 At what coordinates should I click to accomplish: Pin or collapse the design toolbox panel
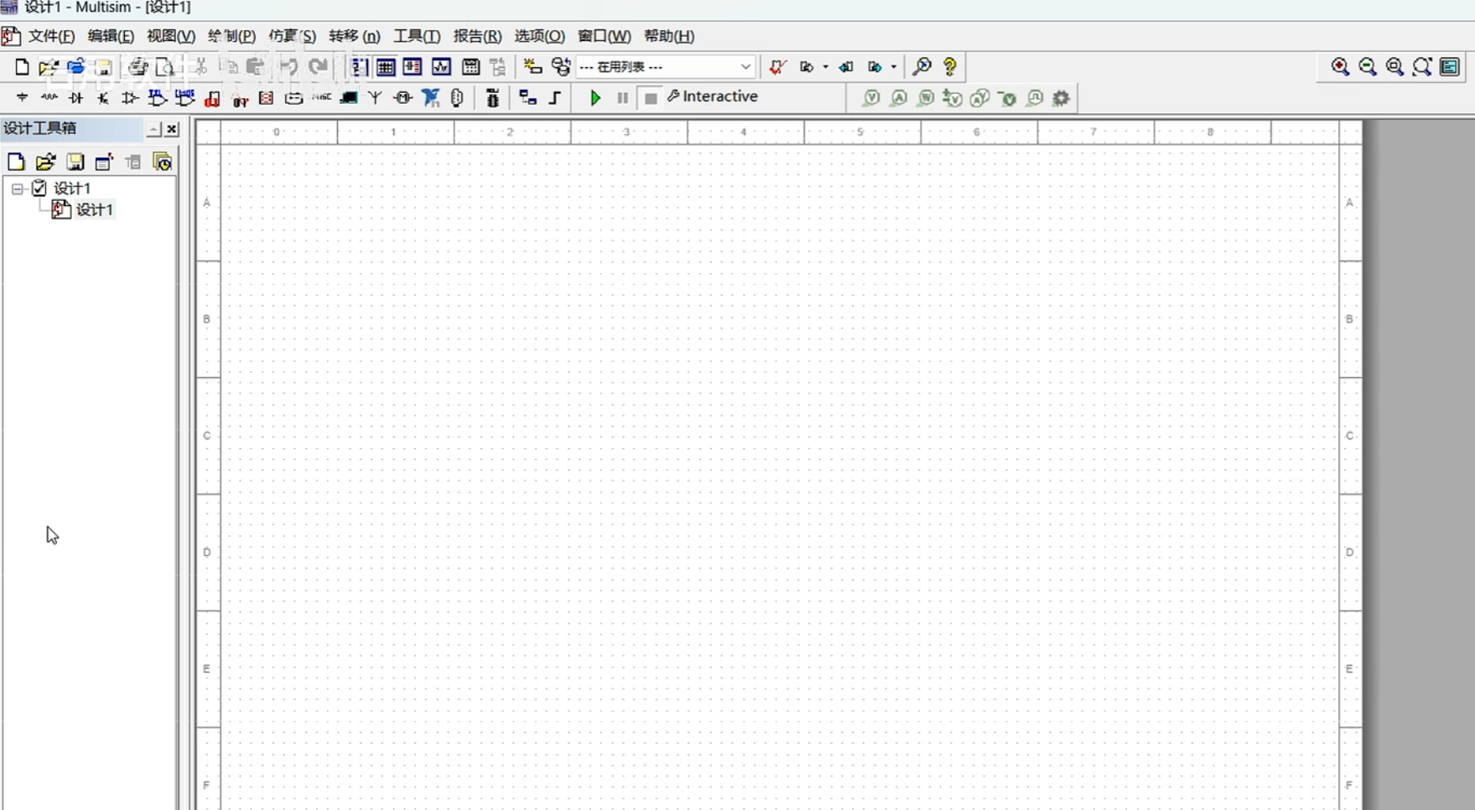coord(153,129)
